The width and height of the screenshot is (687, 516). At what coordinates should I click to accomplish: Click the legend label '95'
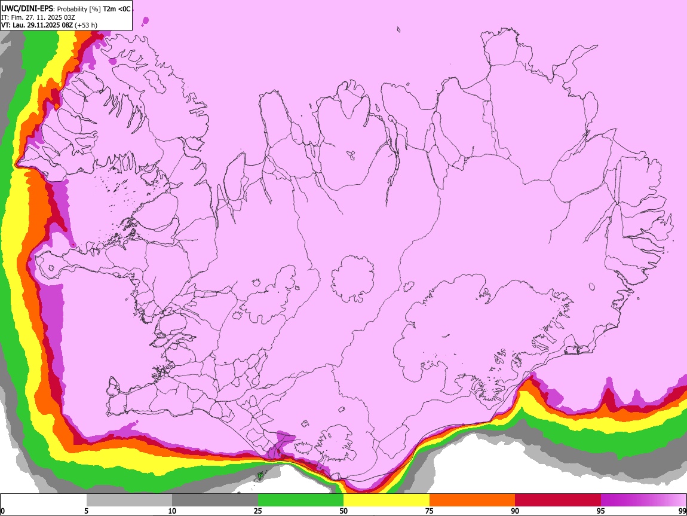601,511
